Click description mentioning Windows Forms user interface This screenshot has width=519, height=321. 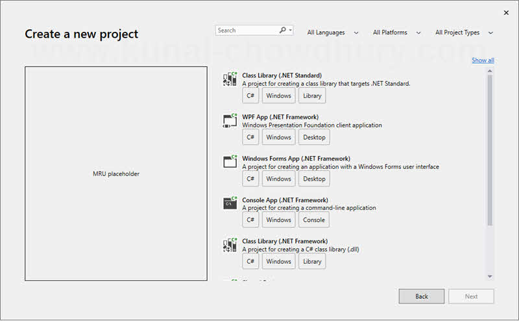click(340, 166)
